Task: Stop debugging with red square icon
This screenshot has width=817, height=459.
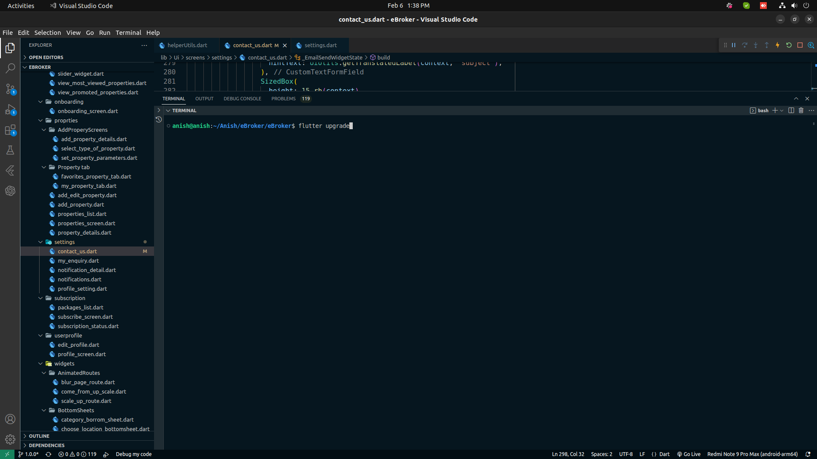Action: tap(800, 45)
